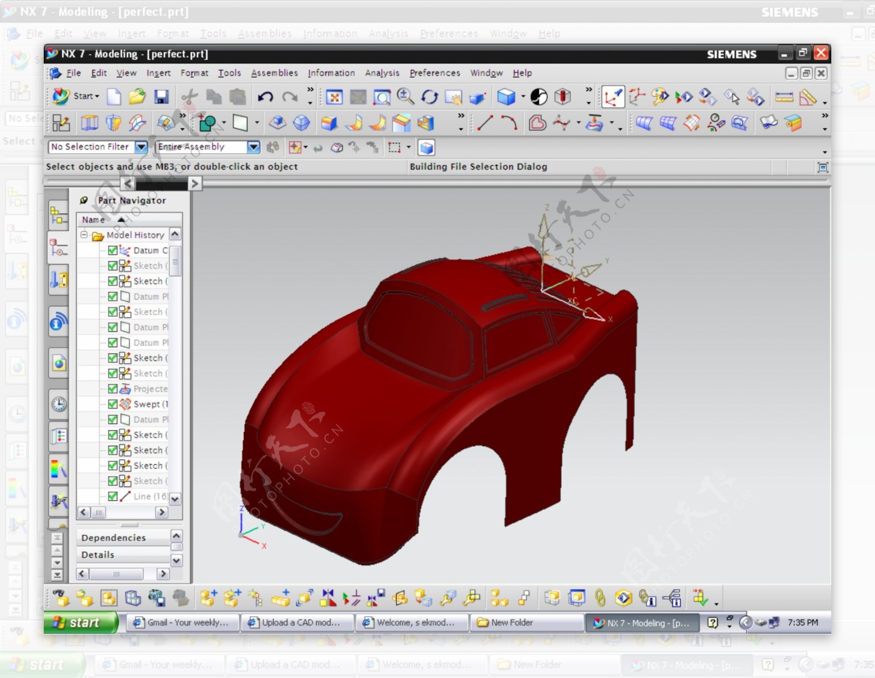
Task: Click the scroll-down arrow of the Model History tree
Action: click(x=175, y=499)
